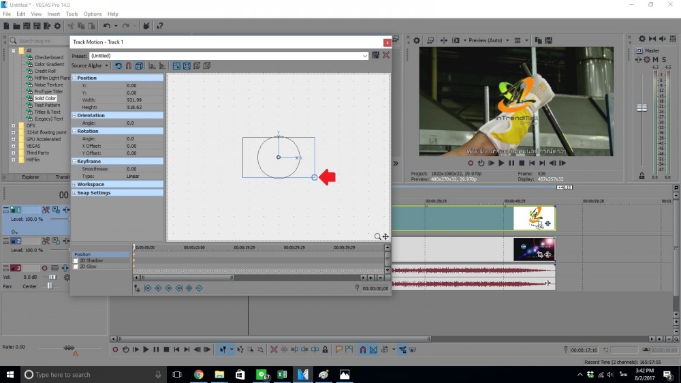This screenshot has width=681, height=383.
Task: Adjust audio track 3 pan slider
Action: tap(50, 286)
